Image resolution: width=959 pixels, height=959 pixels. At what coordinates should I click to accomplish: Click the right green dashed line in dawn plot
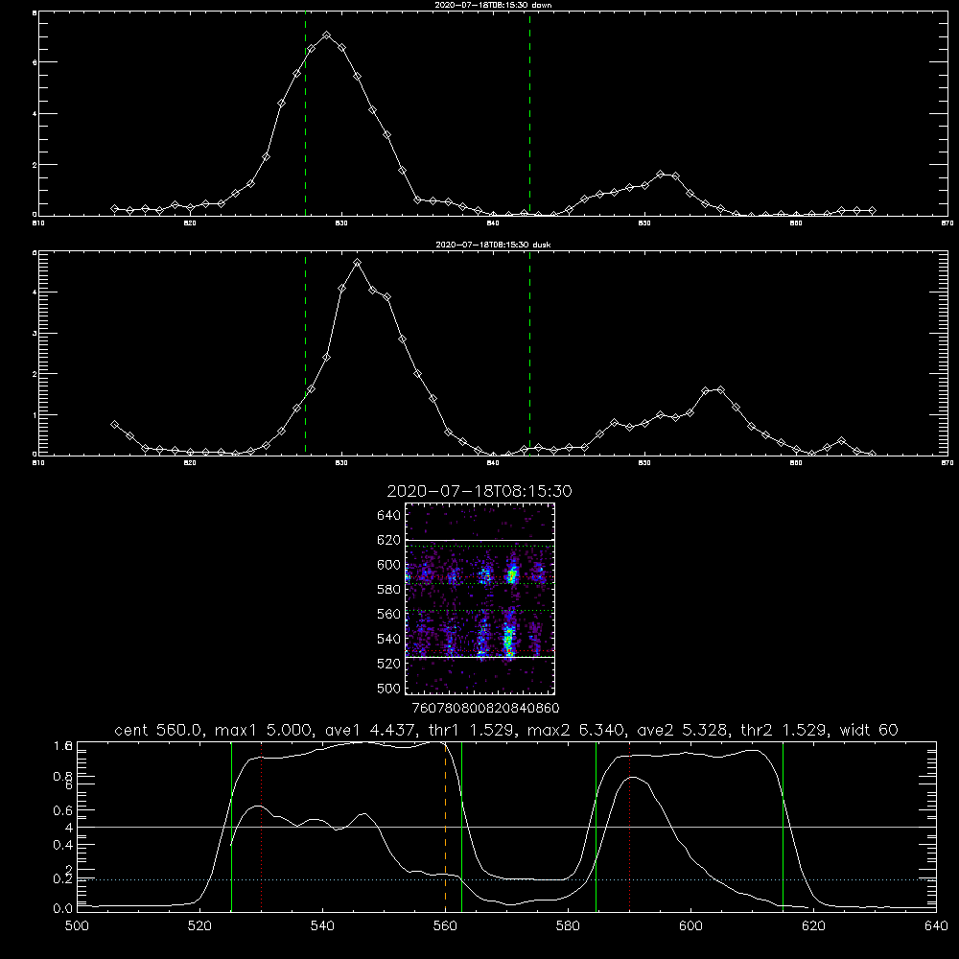529,114
